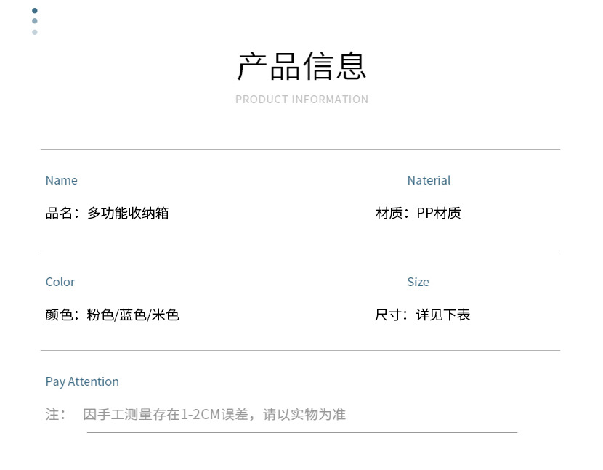Choose 蓝色 in the color list
Viewport: 603px width, 470px height.
tap(132, 315)
